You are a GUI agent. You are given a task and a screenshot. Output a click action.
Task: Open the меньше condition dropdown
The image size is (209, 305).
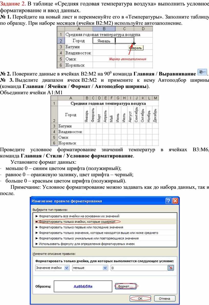click(x=105, y=268)
